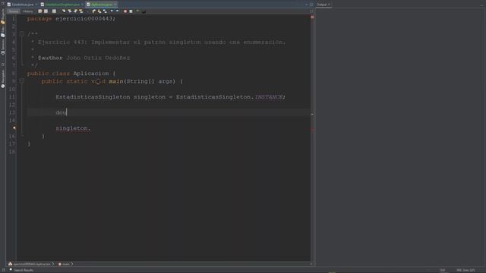Close the Output tab
The width and height of the screenshot is (486, 273).
tap(329, 5)
